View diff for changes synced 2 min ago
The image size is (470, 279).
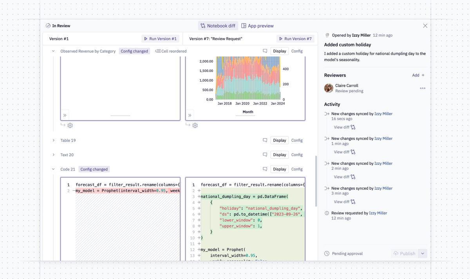pyautogui.click(x=345, y=177)
